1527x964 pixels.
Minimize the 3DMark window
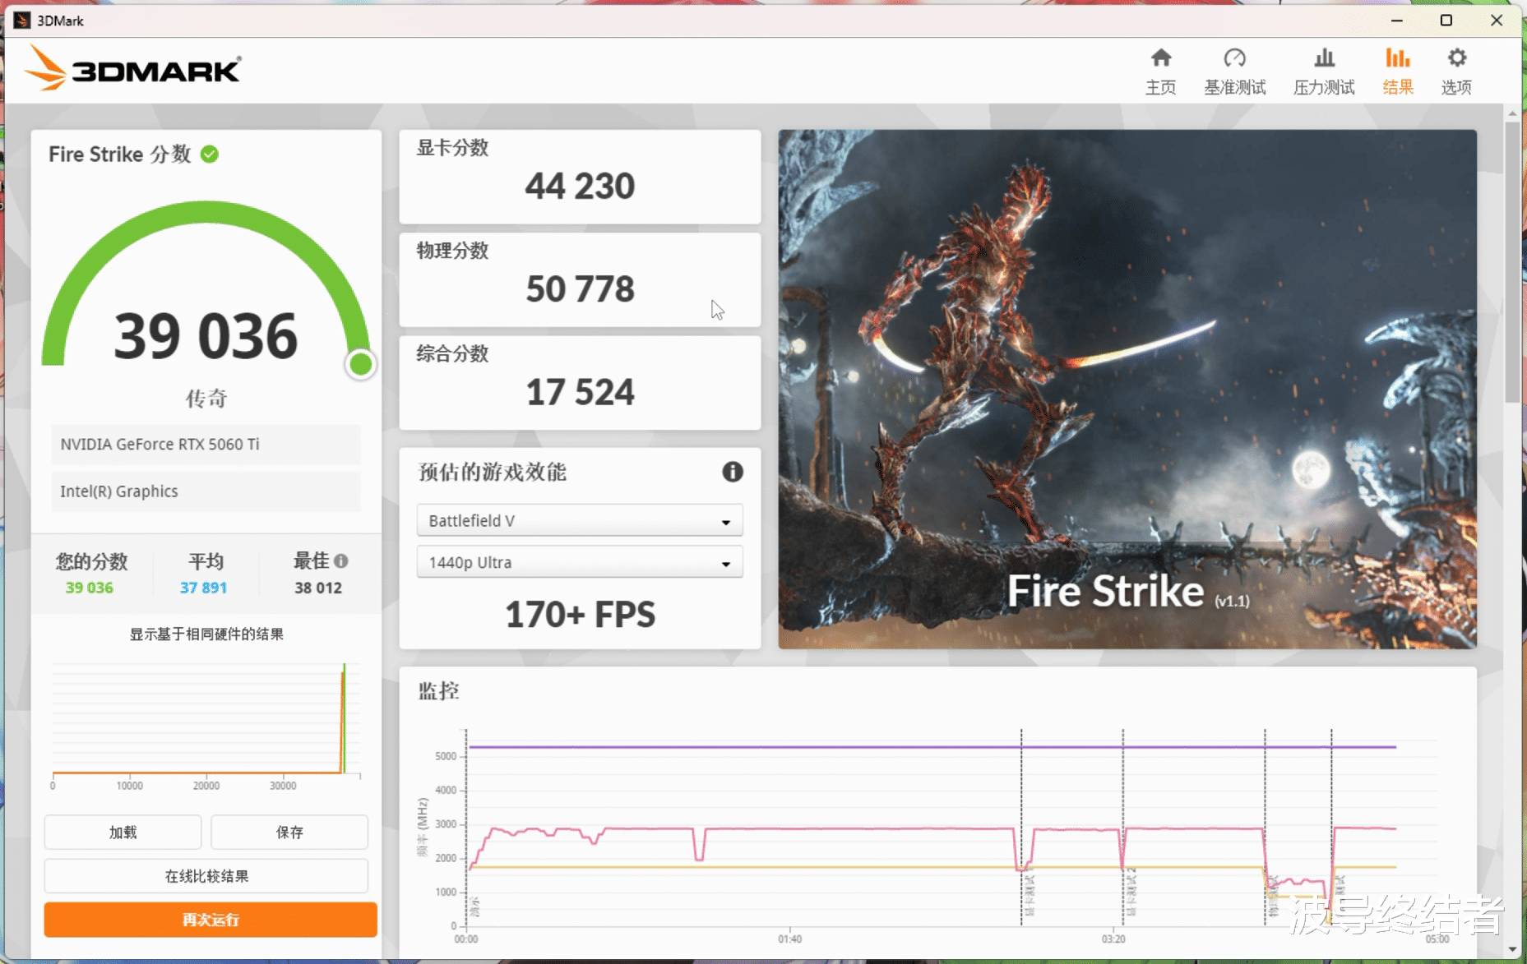tap(1396, 21)
